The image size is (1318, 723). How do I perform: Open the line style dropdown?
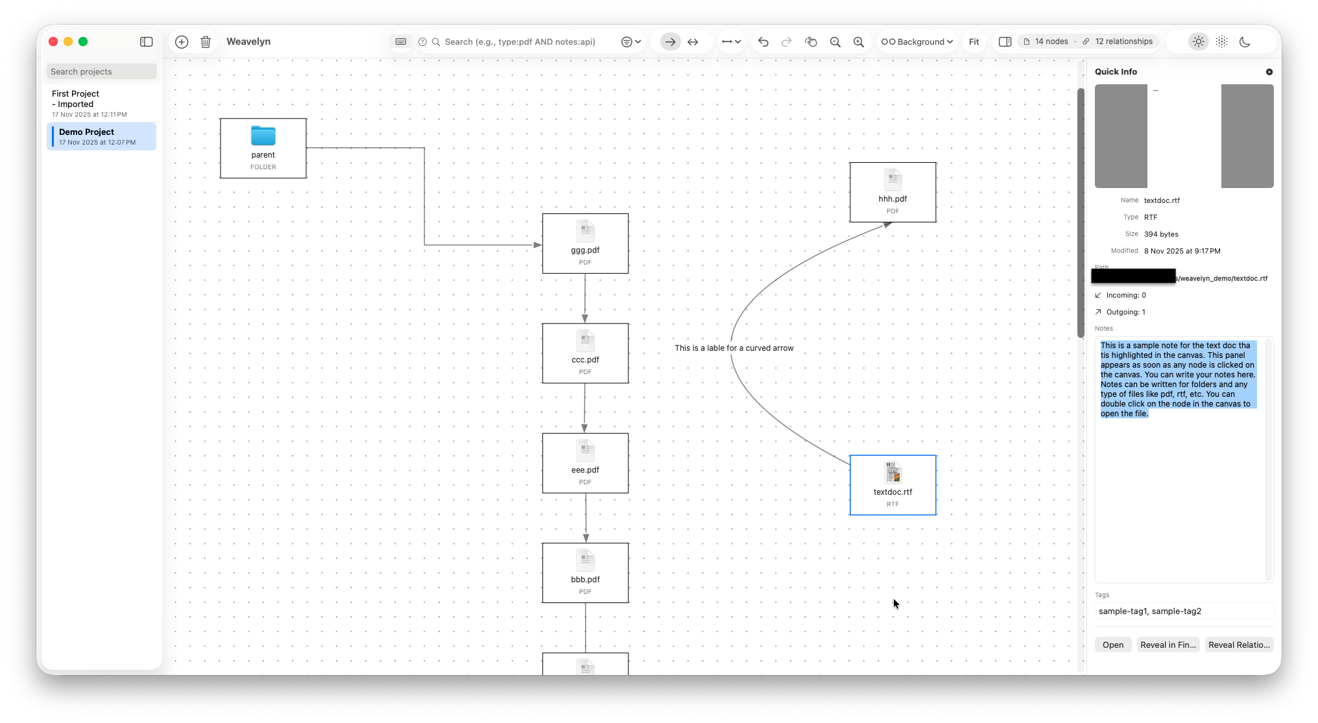click(x=731, y=41)
